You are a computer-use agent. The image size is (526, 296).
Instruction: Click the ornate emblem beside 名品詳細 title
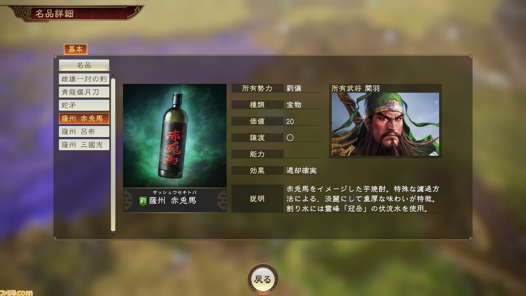(x=20, y=12)
